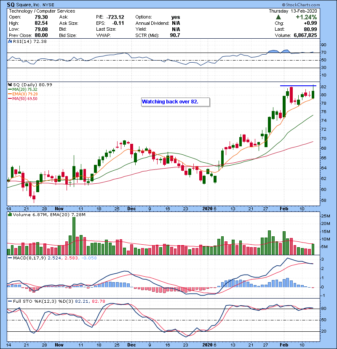Click the blue resistance line at 82
The height and width of the screenshot is (349, 337).
point(298,86)
